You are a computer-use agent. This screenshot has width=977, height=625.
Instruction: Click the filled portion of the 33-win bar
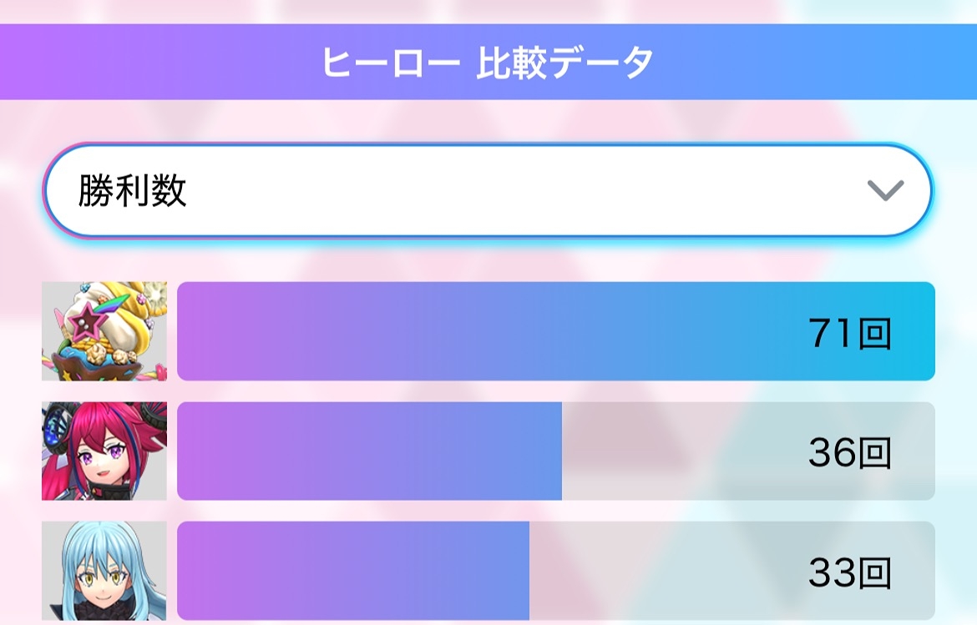point(353,572)
